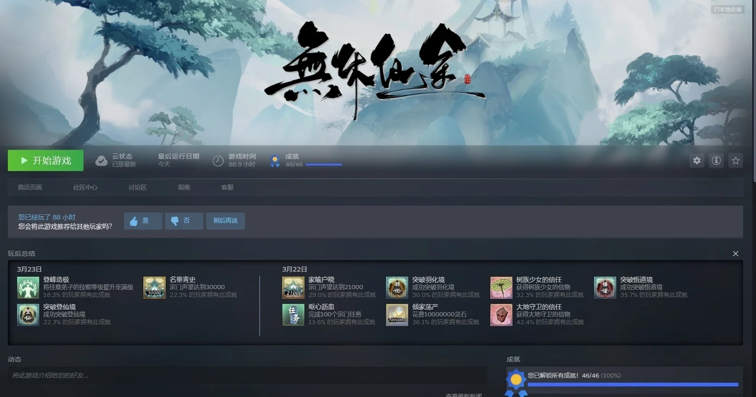Click the cloud status checkmark icon
The image size is (756, 397).
tap(101, 161)
